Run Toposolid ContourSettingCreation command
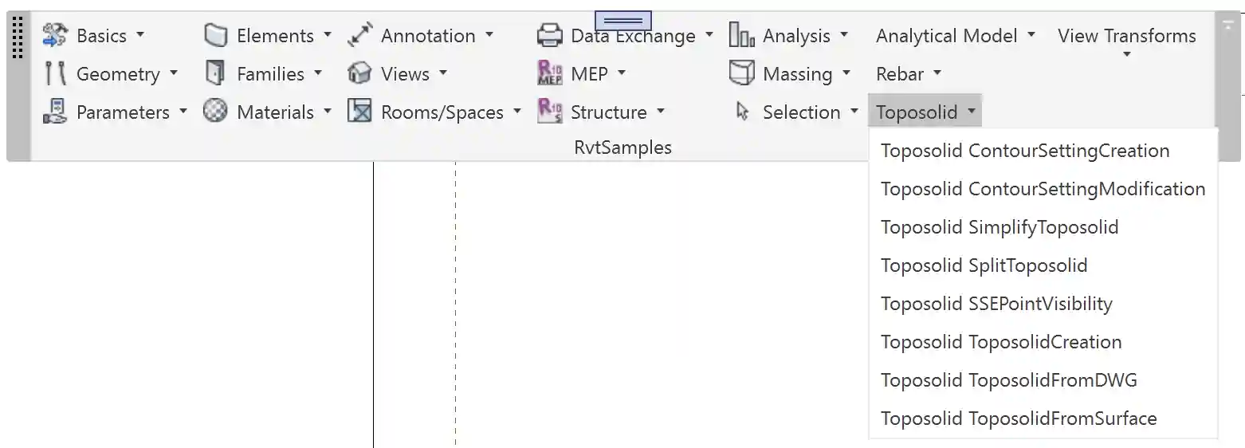 pyautogui.click(x=1024, y=151)
